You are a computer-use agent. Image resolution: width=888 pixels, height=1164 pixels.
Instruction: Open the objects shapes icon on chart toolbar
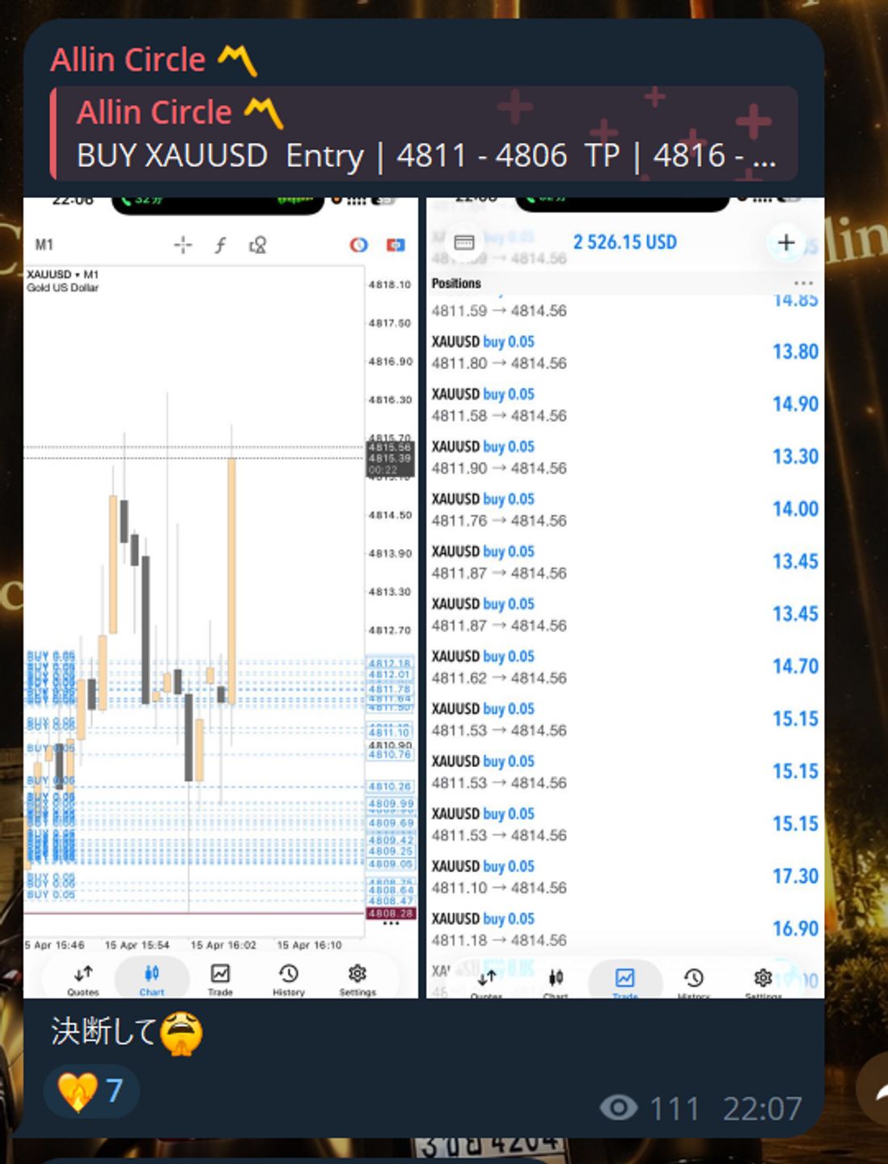pos(258,245)
